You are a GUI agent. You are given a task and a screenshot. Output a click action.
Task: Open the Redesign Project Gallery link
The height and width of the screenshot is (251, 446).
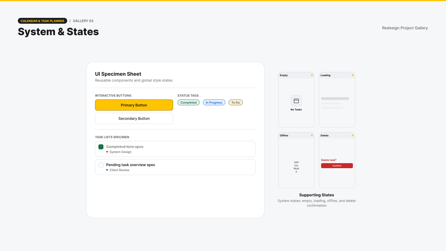(x=405, y=28)
